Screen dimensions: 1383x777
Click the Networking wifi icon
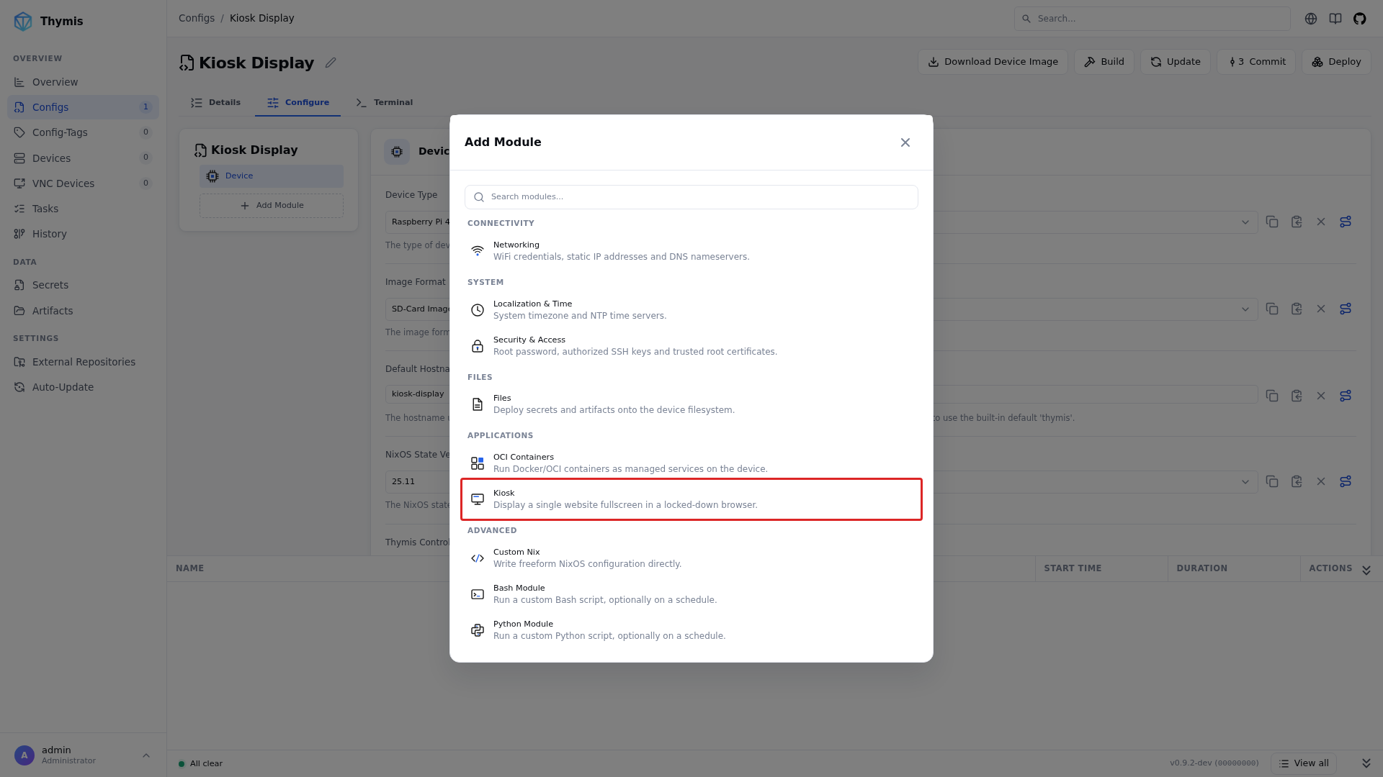(478, 250)
